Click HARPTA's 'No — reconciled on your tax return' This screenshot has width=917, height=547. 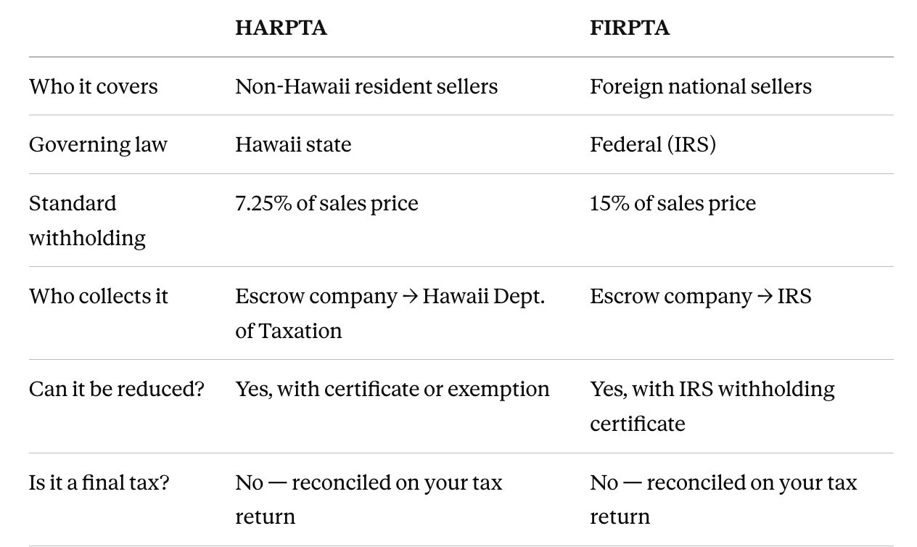(x=369, y=499)
